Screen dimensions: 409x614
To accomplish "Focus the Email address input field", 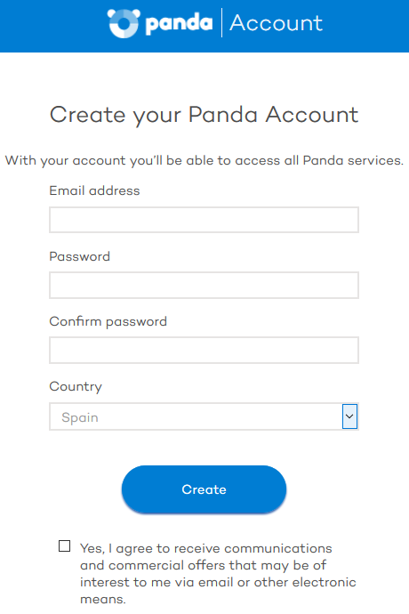I will [204, 220].
